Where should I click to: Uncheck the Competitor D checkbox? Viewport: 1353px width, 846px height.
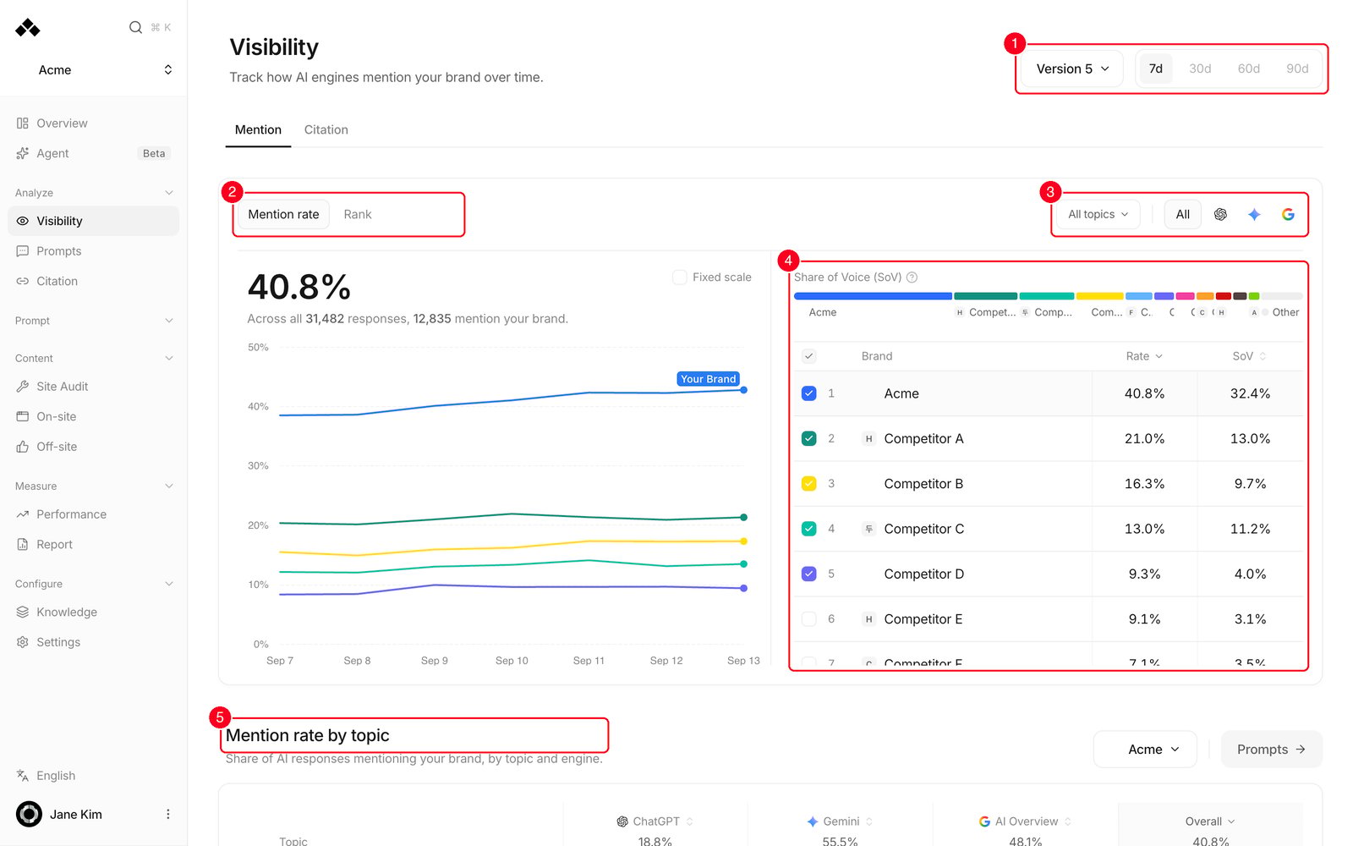tap(809, 574)
